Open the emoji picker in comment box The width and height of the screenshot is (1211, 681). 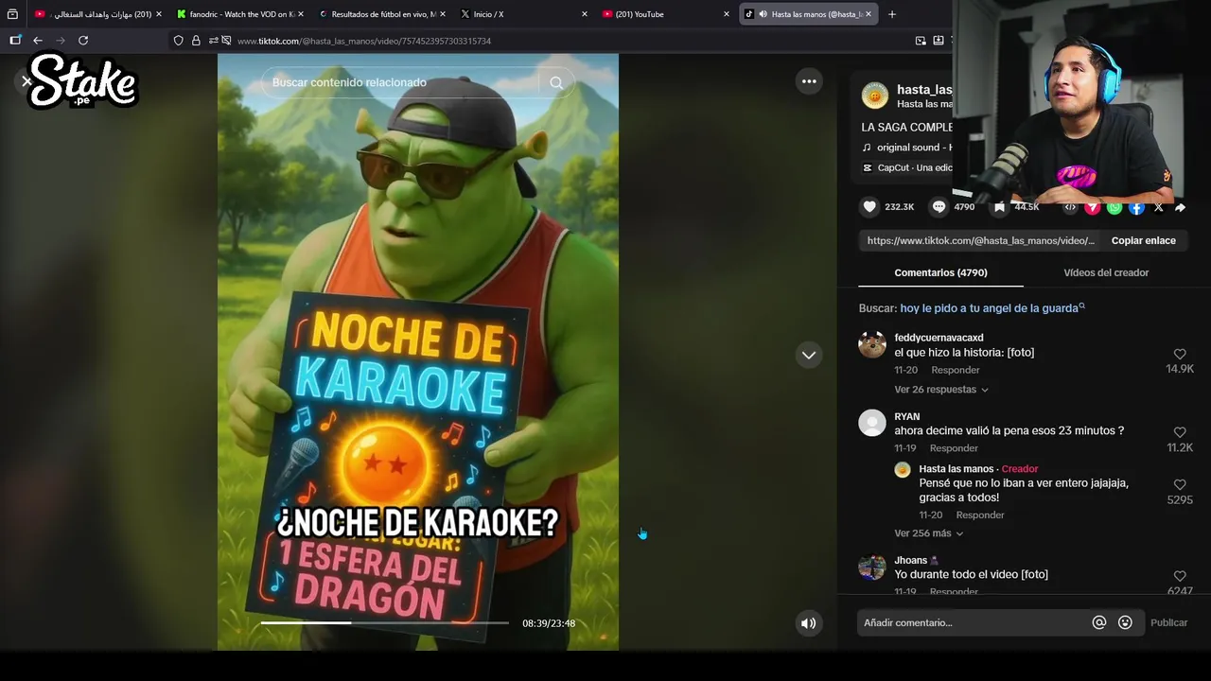point(1125,622)
